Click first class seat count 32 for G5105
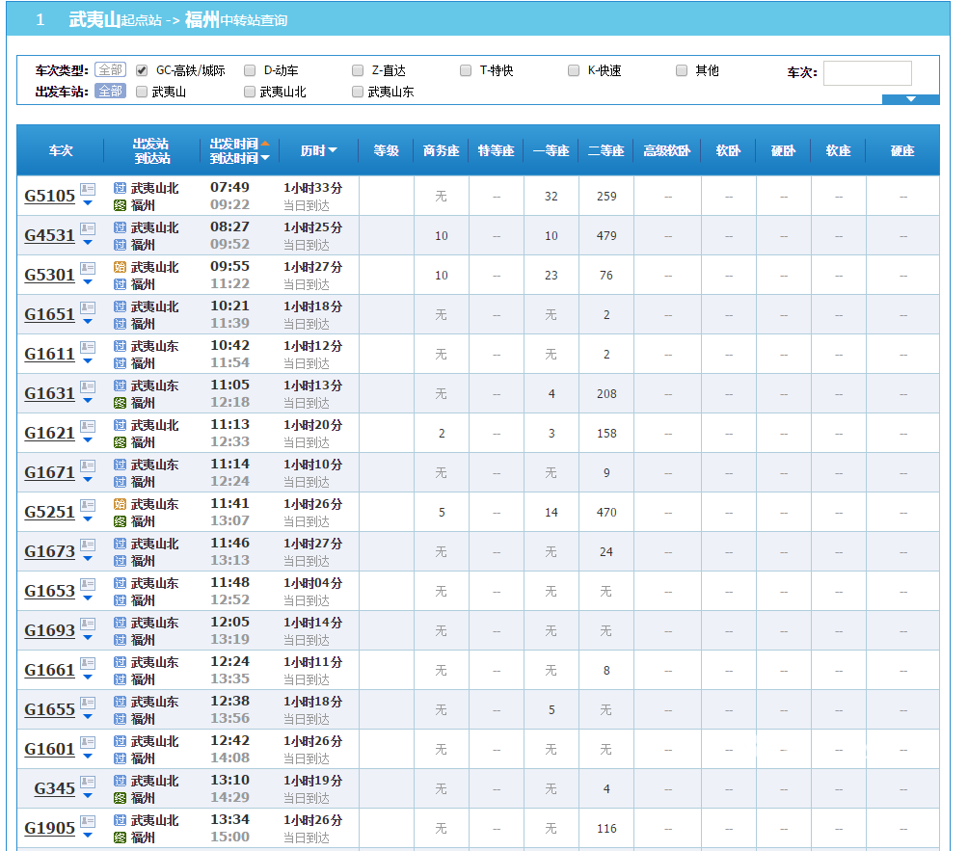The width and height of the screenshot is (968, 851). coord(551,197)
